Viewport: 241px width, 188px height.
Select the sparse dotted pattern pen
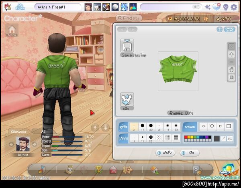point(159,138)
